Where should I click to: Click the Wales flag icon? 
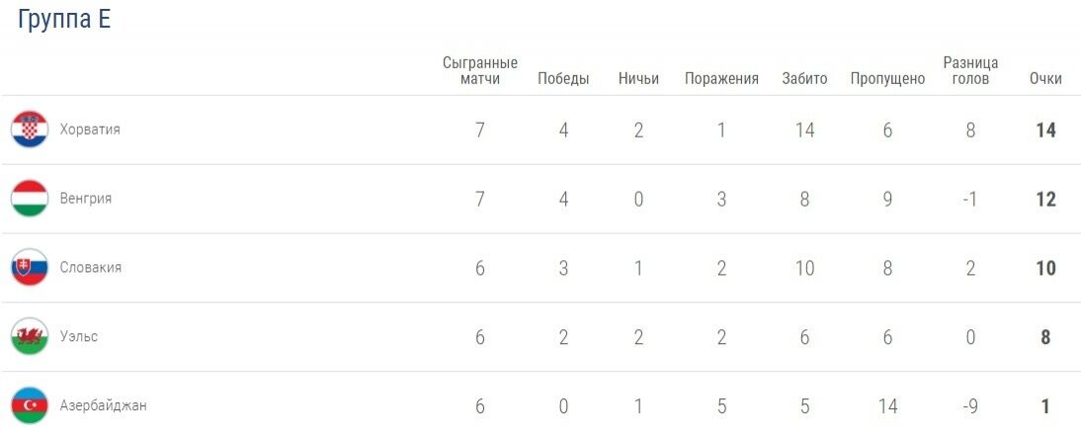pos(29,337)
